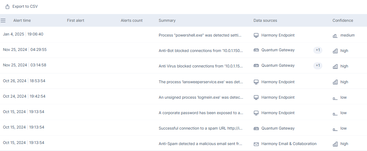Click the Export to CSV button

point(21,7)
